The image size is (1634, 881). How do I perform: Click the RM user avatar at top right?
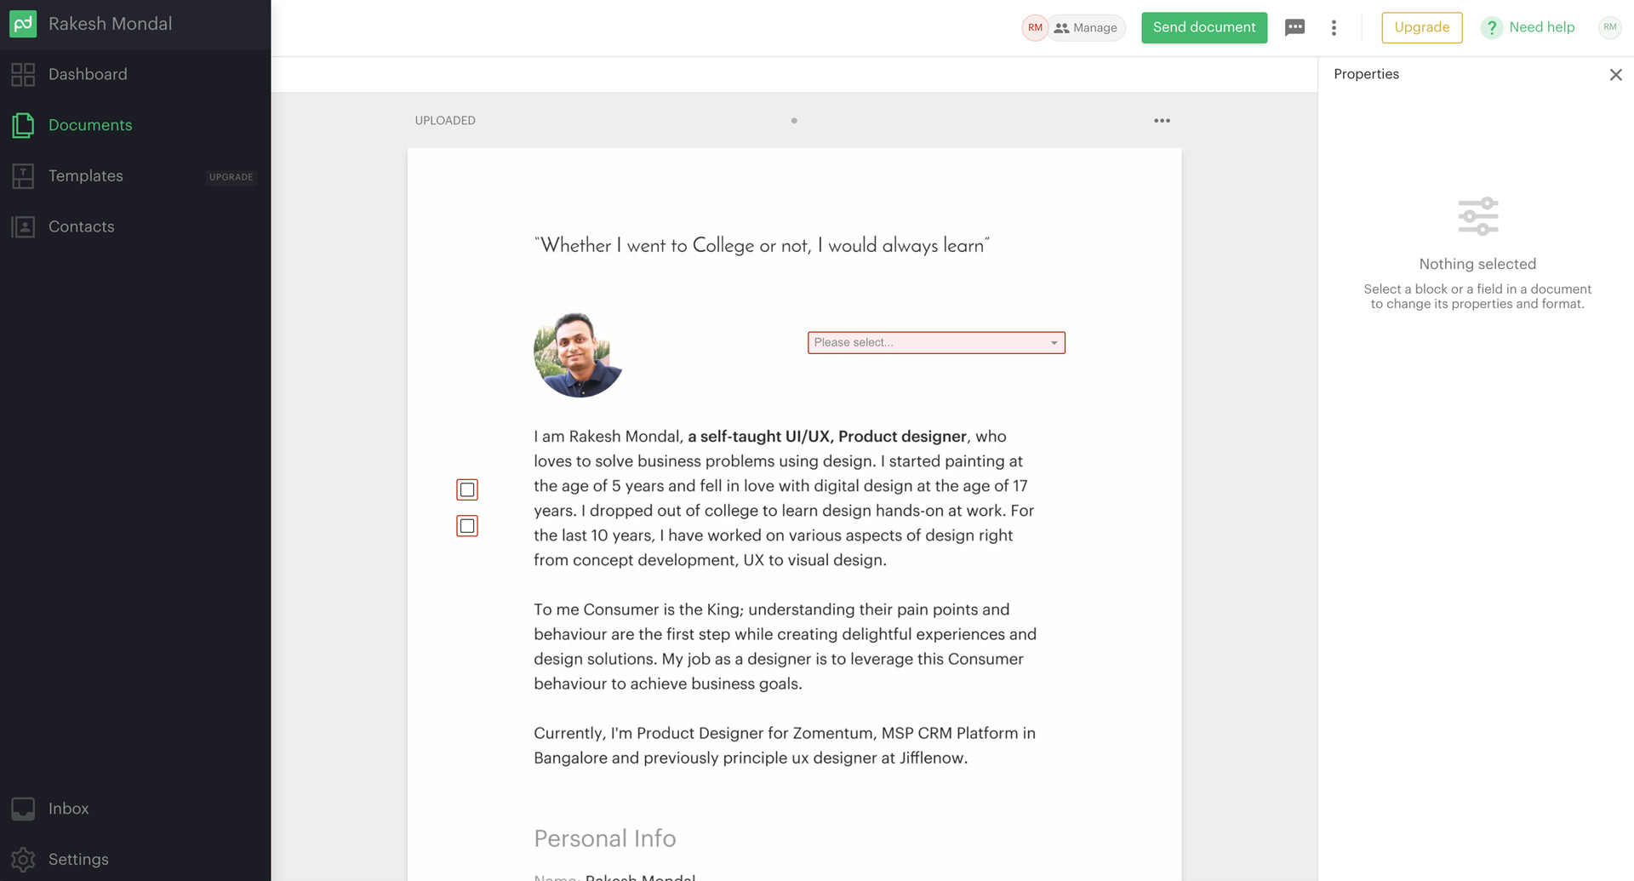pos(1609,27)
